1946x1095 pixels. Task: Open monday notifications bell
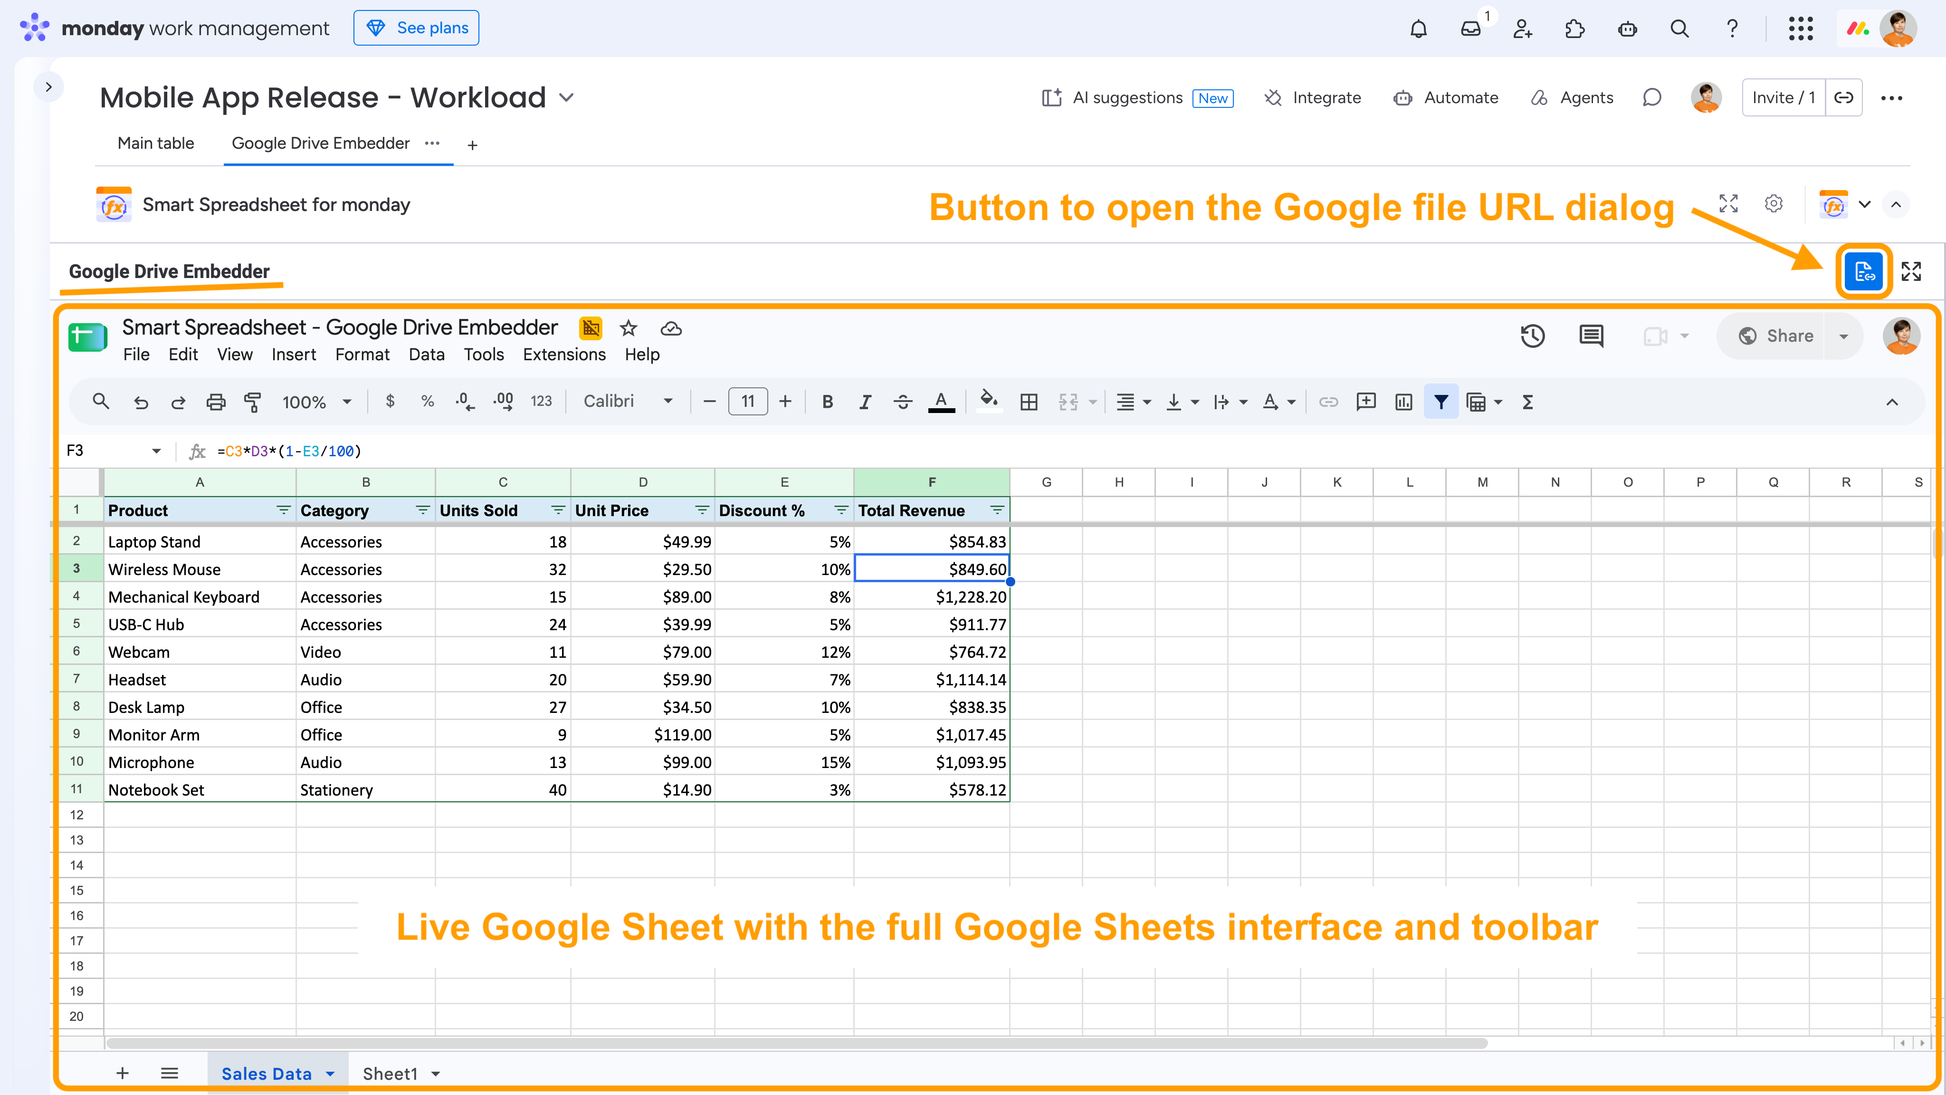pyautogui.click(x=1418, y=29)
